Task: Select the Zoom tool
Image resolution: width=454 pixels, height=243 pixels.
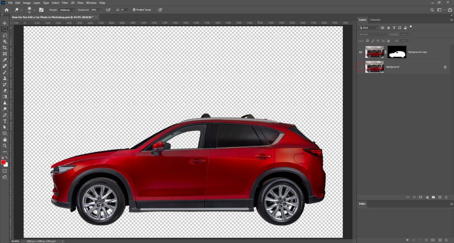Action: (x=5, y=145)
